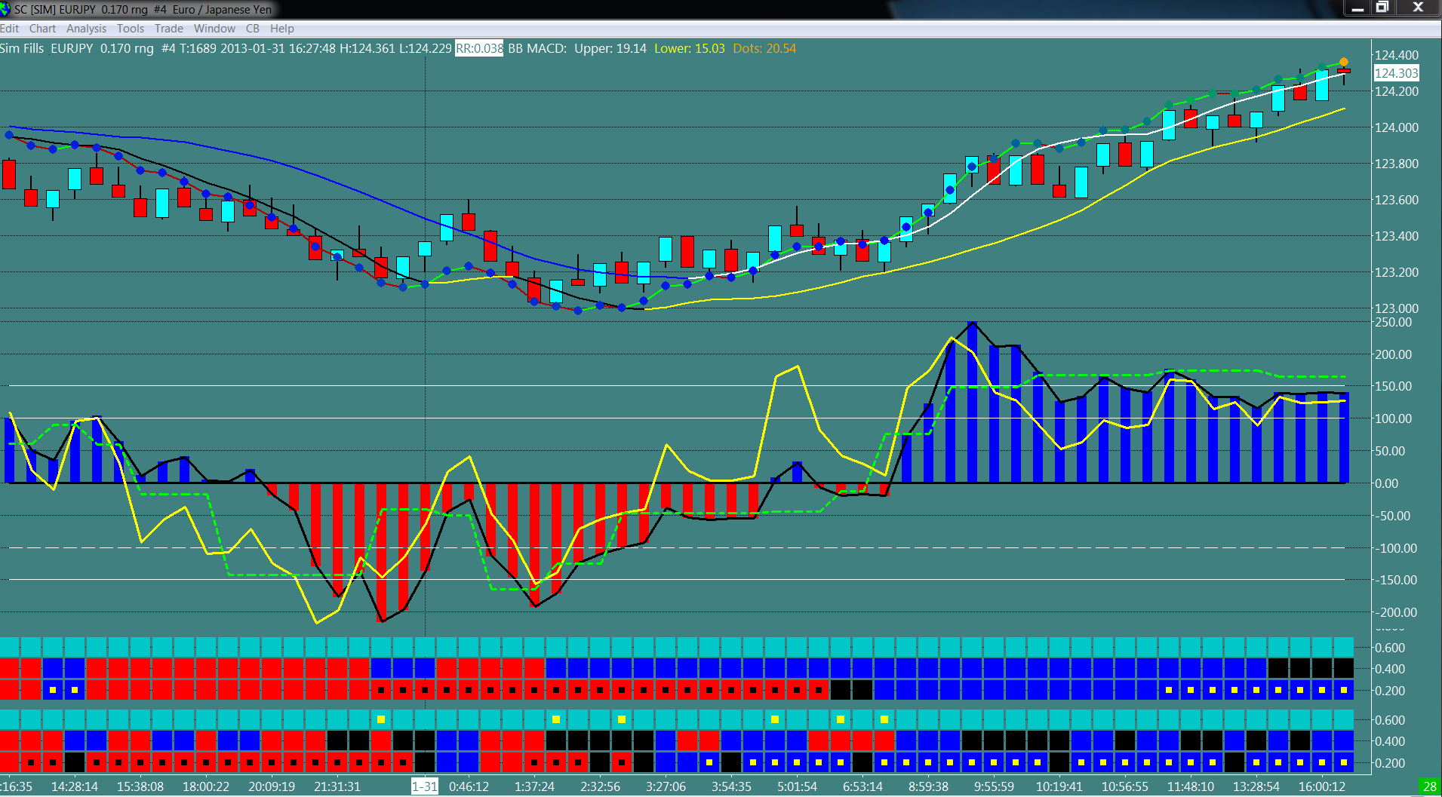Screen dimensions: 1442x797
Task: Open the Edit menu
Action: point(10,29)
